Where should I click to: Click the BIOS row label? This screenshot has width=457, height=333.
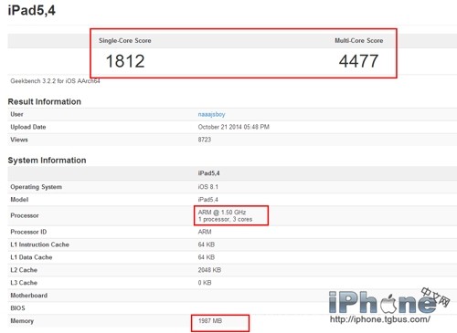(x=17, y=308)
